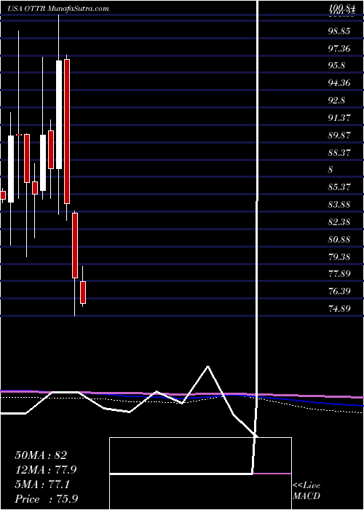This screenshot has width=364, height=510.
Task: Click the 91.37 price axis label
Action: click(339, 117)
